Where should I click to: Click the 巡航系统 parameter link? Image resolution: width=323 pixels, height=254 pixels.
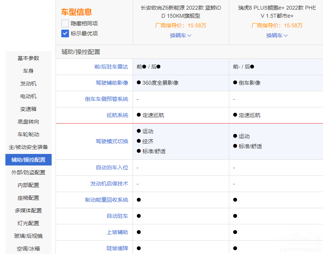click(117, 115)
